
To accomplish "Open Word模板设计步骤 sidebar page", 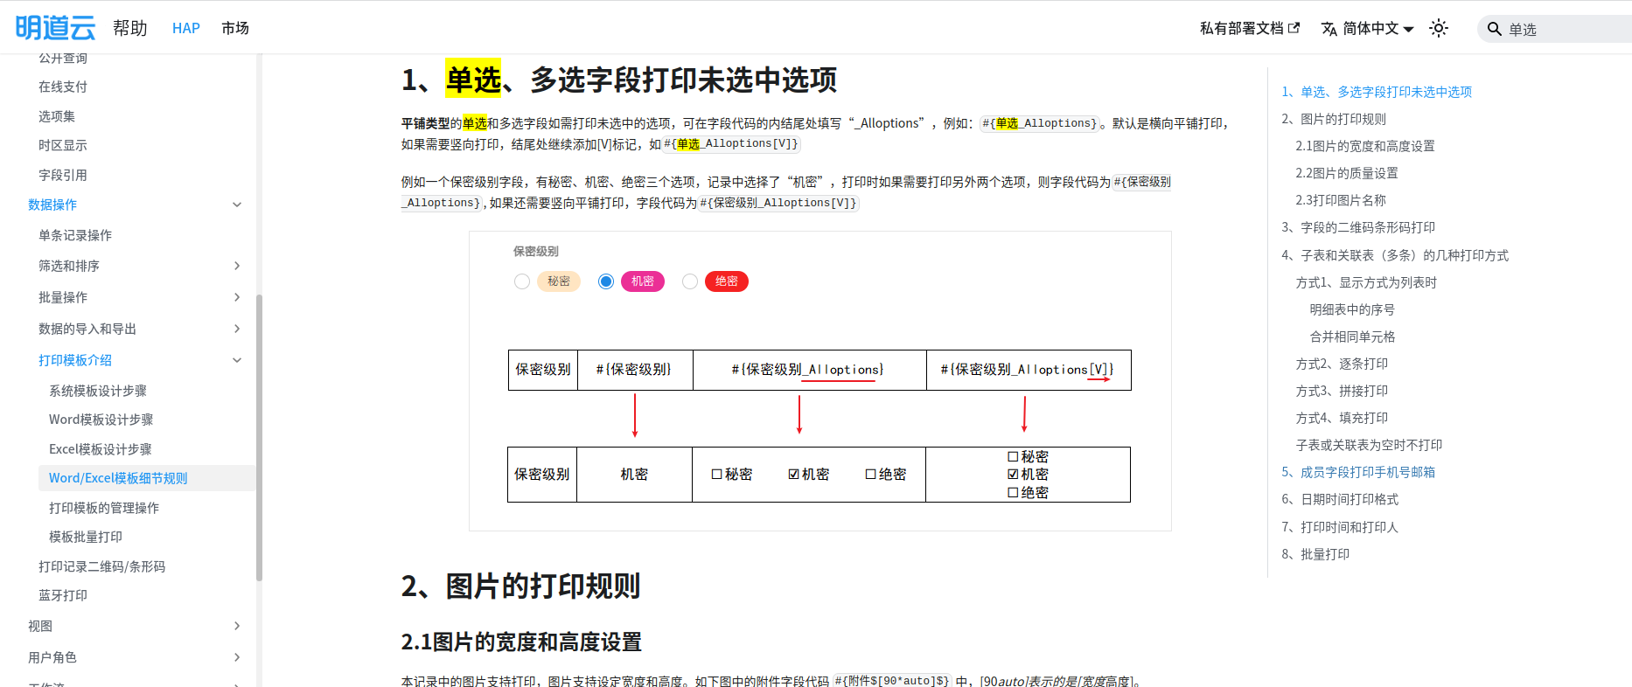I will tap(101, 420).
